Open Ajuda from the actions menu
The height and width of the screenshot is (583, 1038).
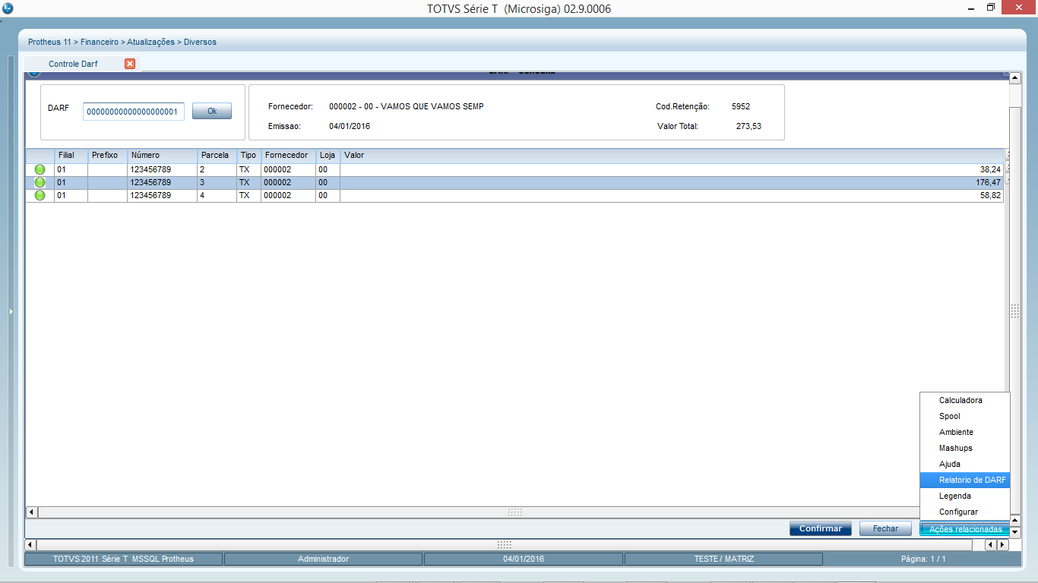[964, 464]
